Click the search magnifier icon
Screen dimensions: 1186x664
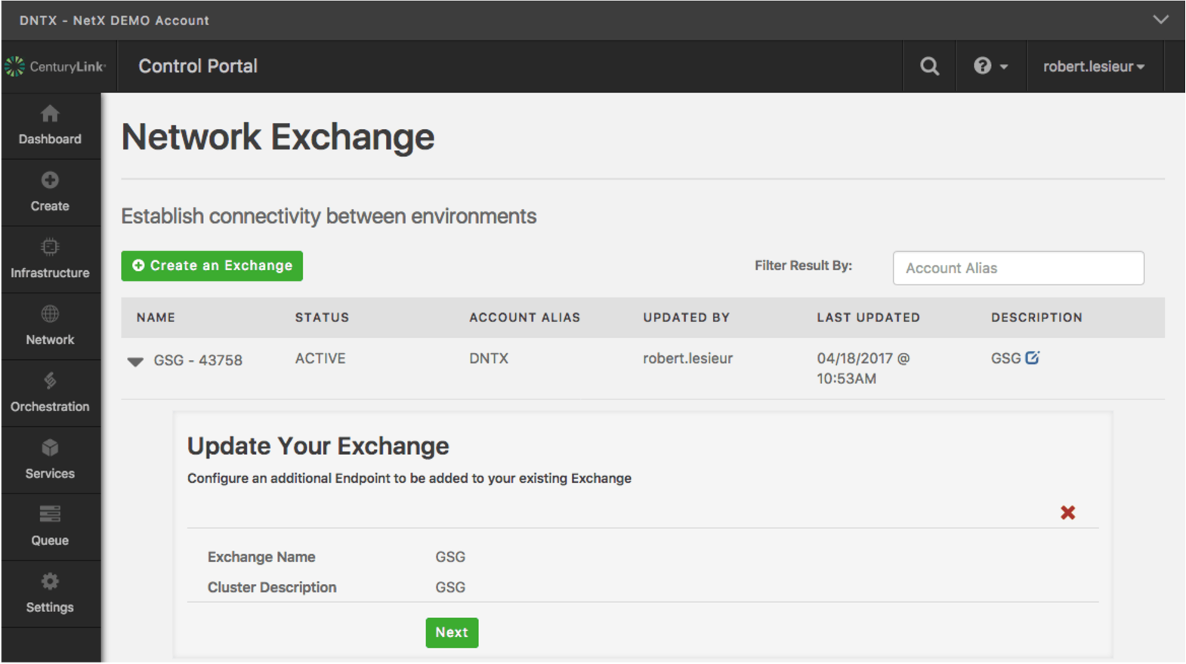[930, 66]
